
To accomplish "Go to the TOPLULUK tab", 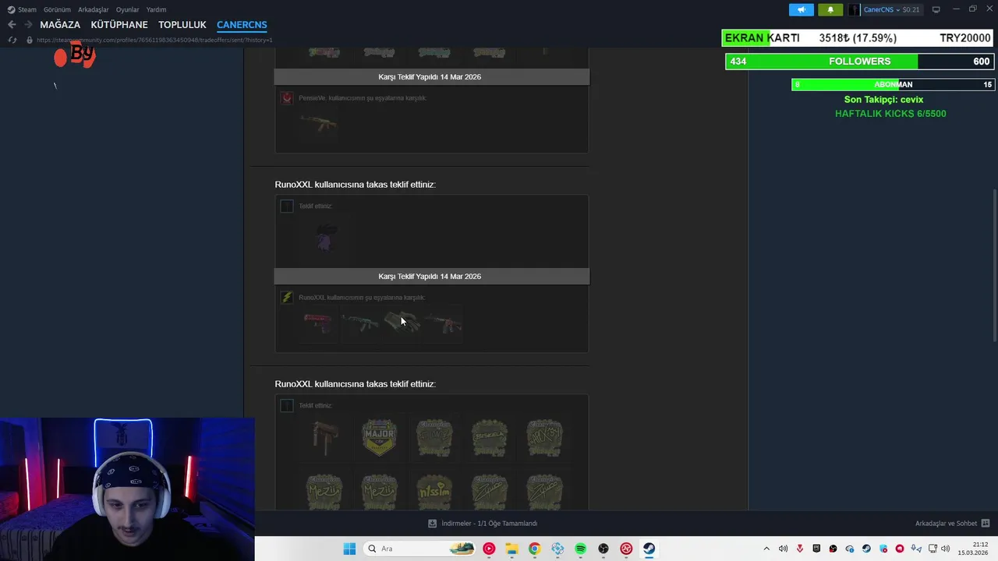I will [182, 25].
